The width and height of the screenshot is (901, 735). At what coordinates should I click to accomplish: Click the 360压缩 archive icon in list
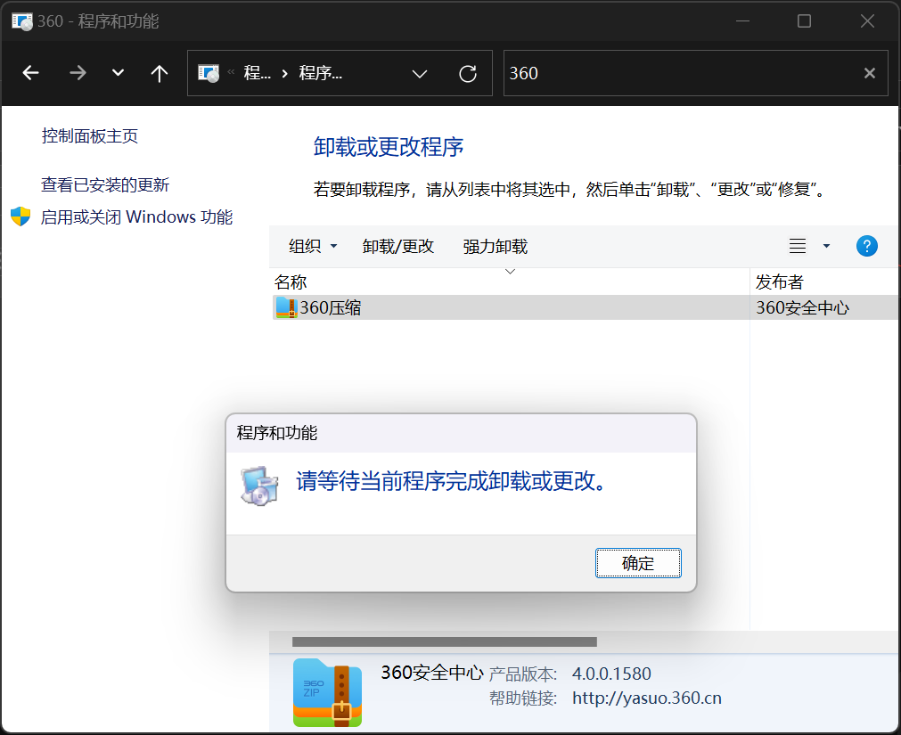[286, 307]
